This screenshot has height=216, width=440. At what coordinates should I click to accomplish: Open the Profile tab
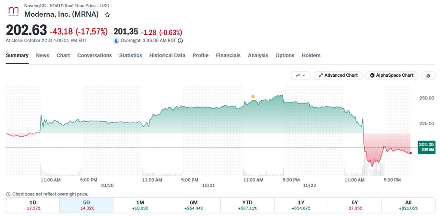click(201, 55)
